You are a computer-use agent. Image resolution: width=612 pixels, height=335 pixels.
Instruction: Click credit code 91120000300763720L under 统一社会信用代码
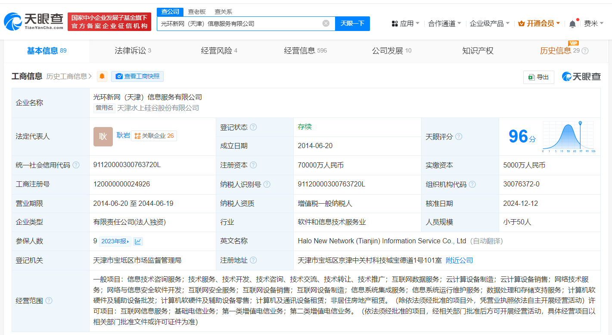(x=127, y=165)
